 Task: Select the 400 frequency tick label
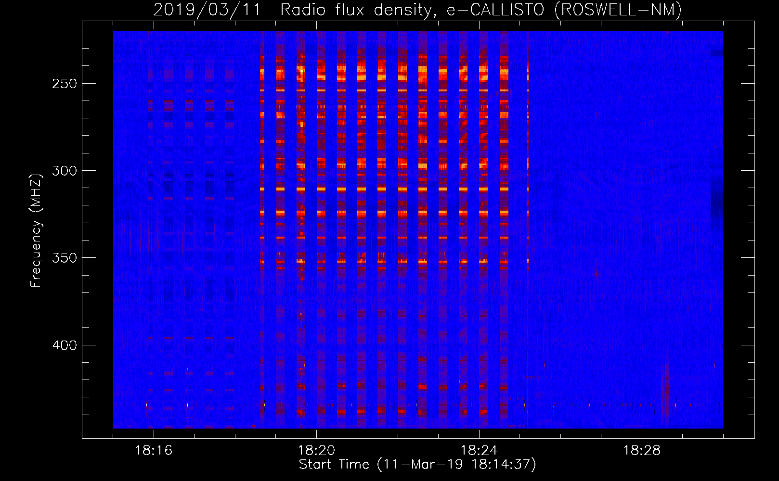(65, 345)
